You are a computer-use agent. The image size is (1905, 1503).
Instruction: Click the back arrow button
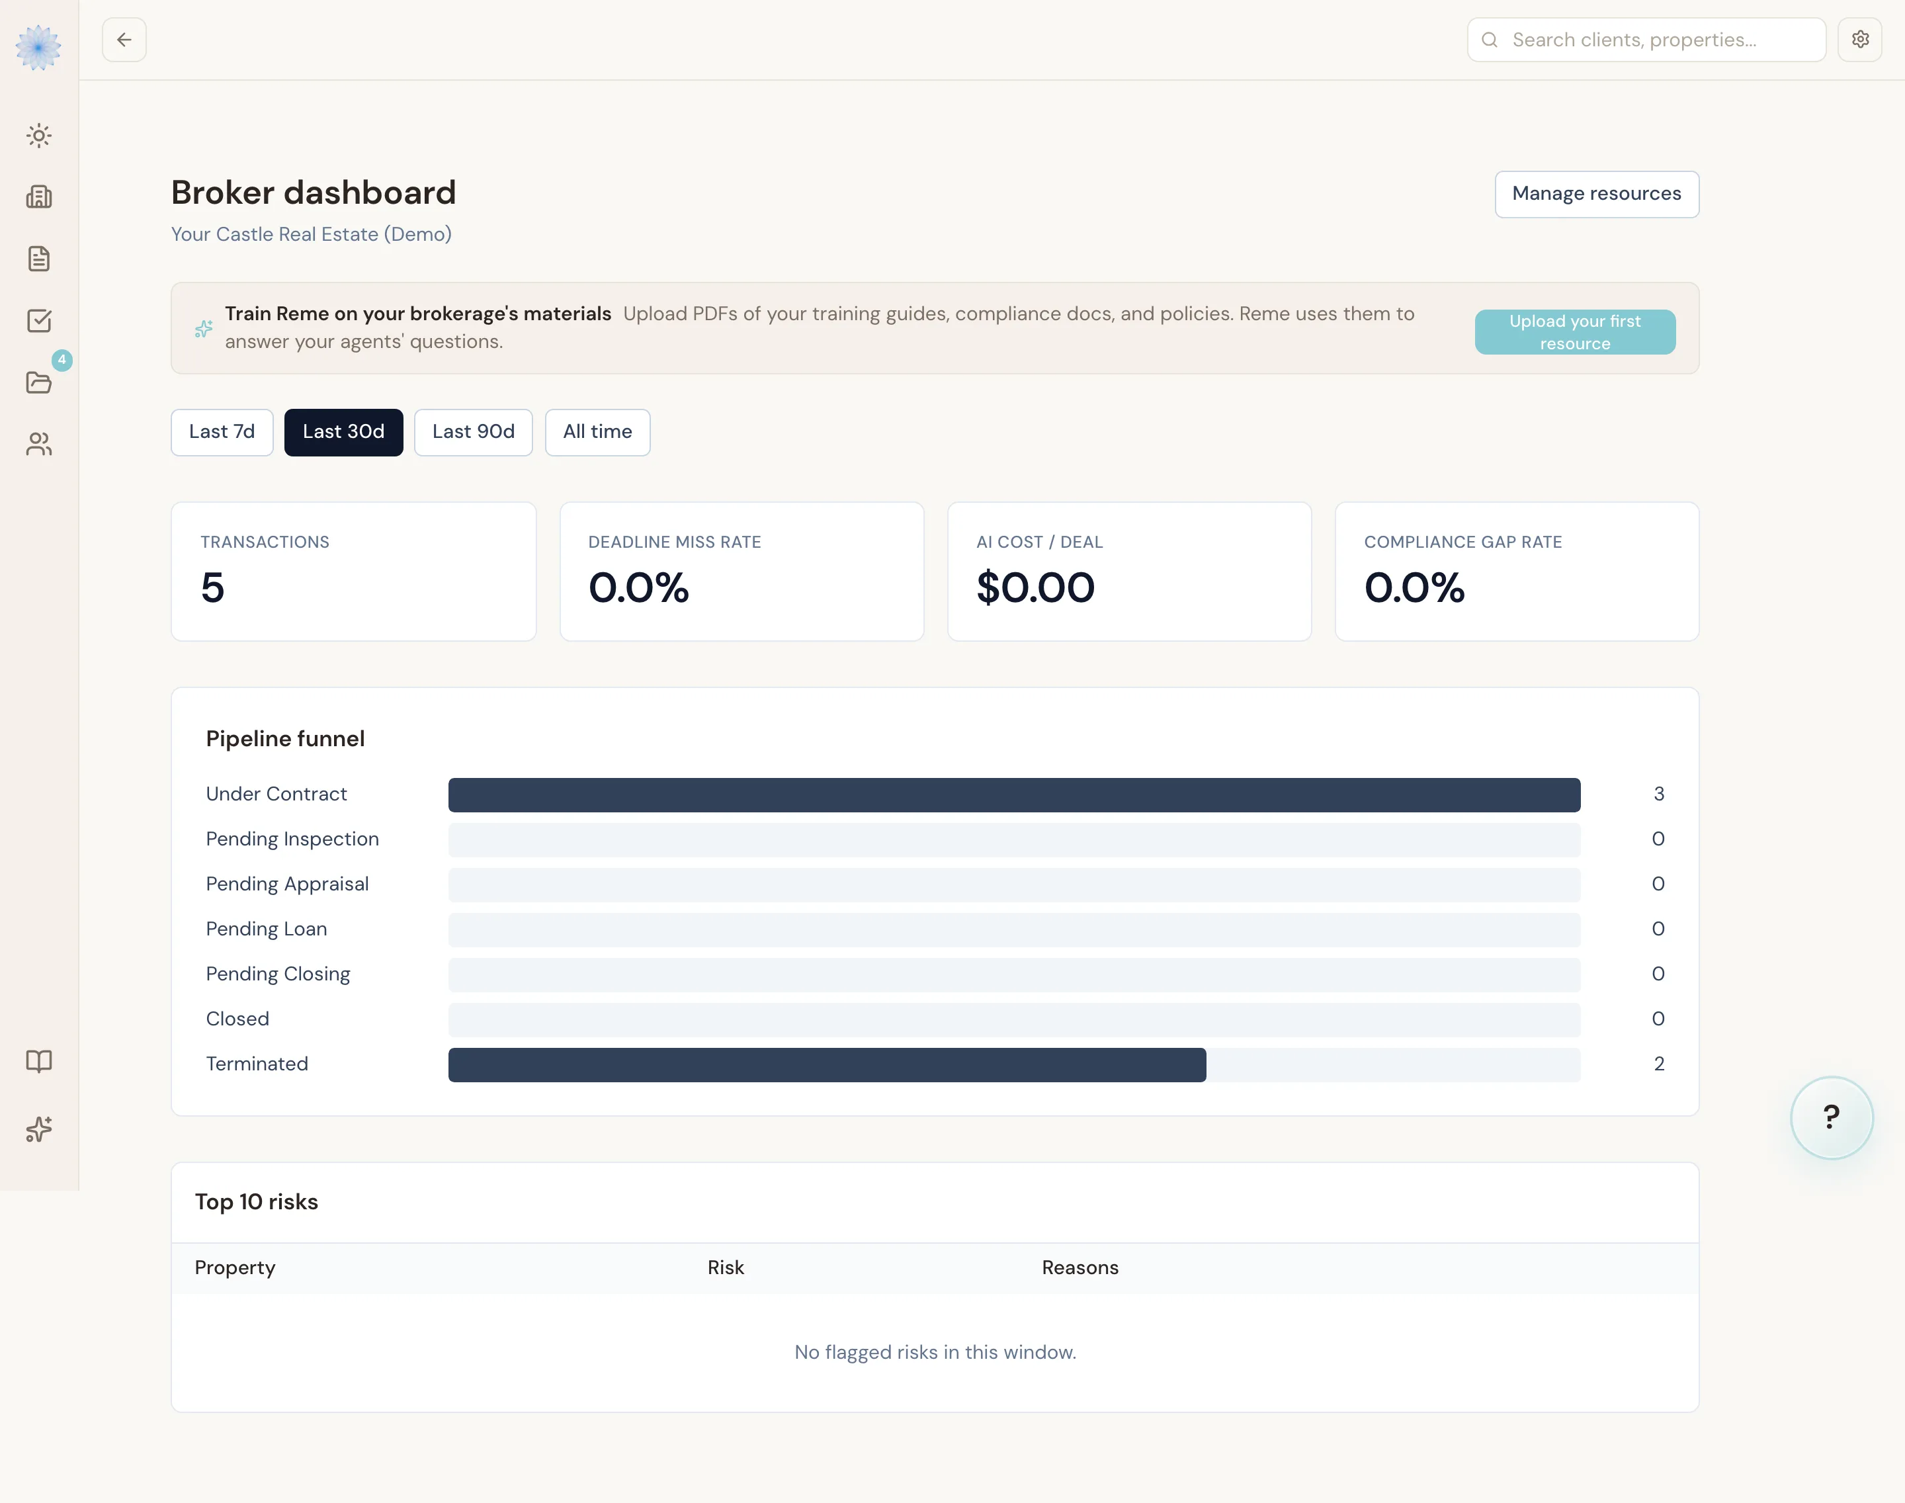click(x=124, y=40)
